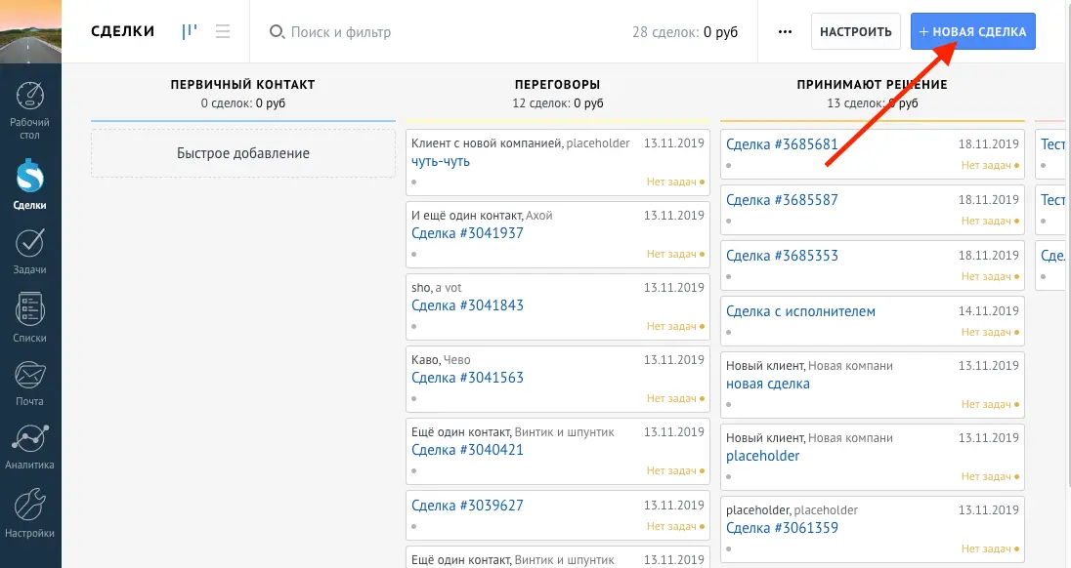The height and width of the screenshot is (568, 1071).
Task: Click the НАСТРОИТЬ button
Action: [x=856, y=31]
